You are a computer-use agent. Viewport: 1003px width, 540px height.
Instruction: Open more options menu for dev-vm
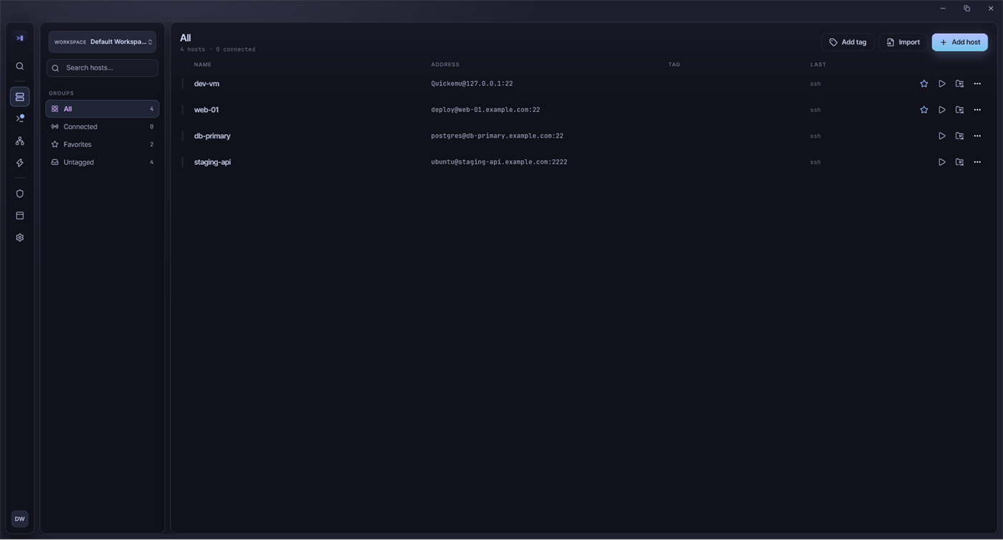click(x=977, y=84)
